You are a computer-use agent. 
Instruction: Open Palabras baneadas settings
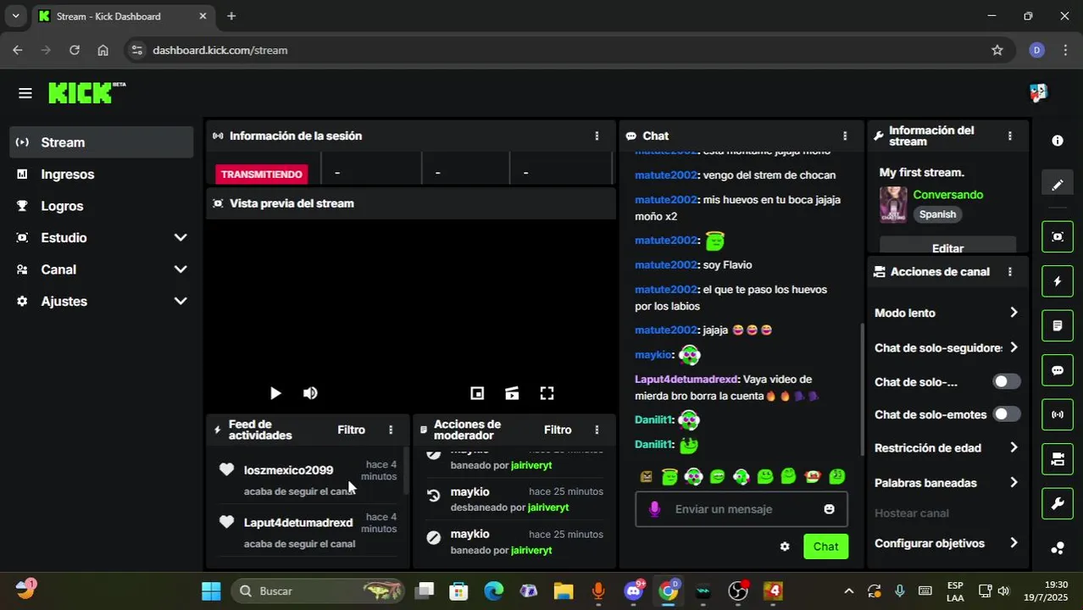click(947, 483)
